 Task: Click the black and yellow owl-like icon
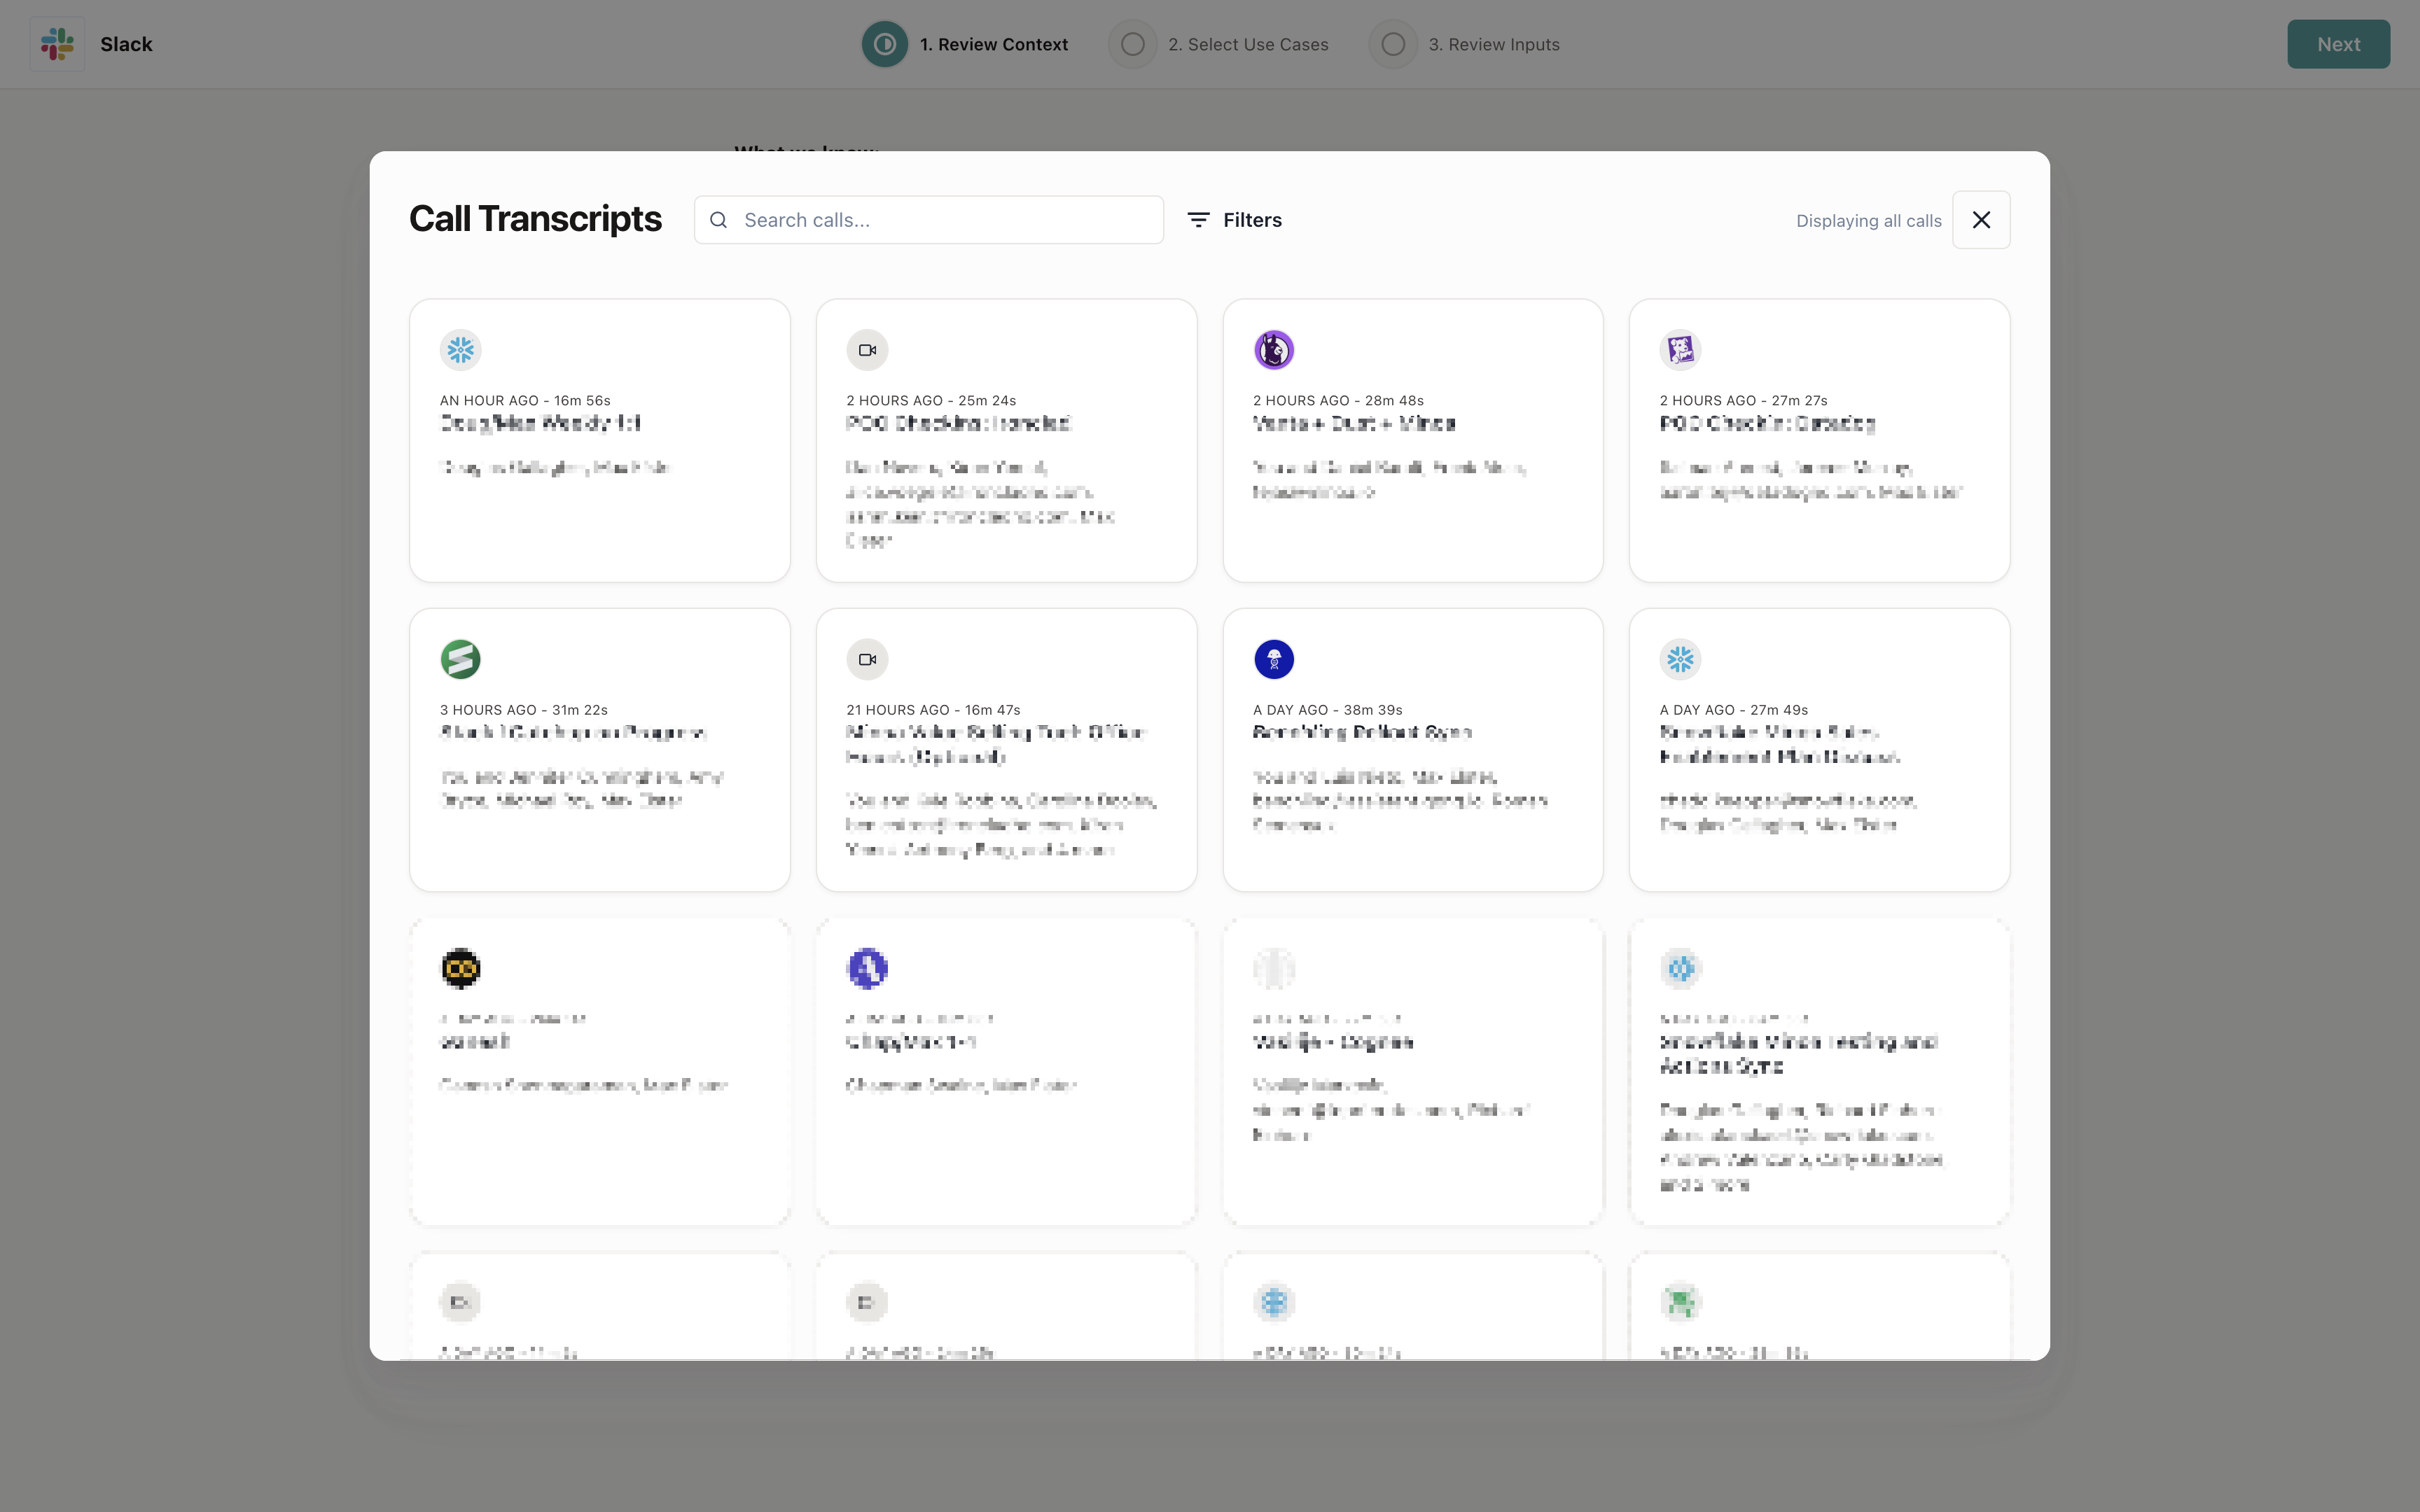click(460, 968)
